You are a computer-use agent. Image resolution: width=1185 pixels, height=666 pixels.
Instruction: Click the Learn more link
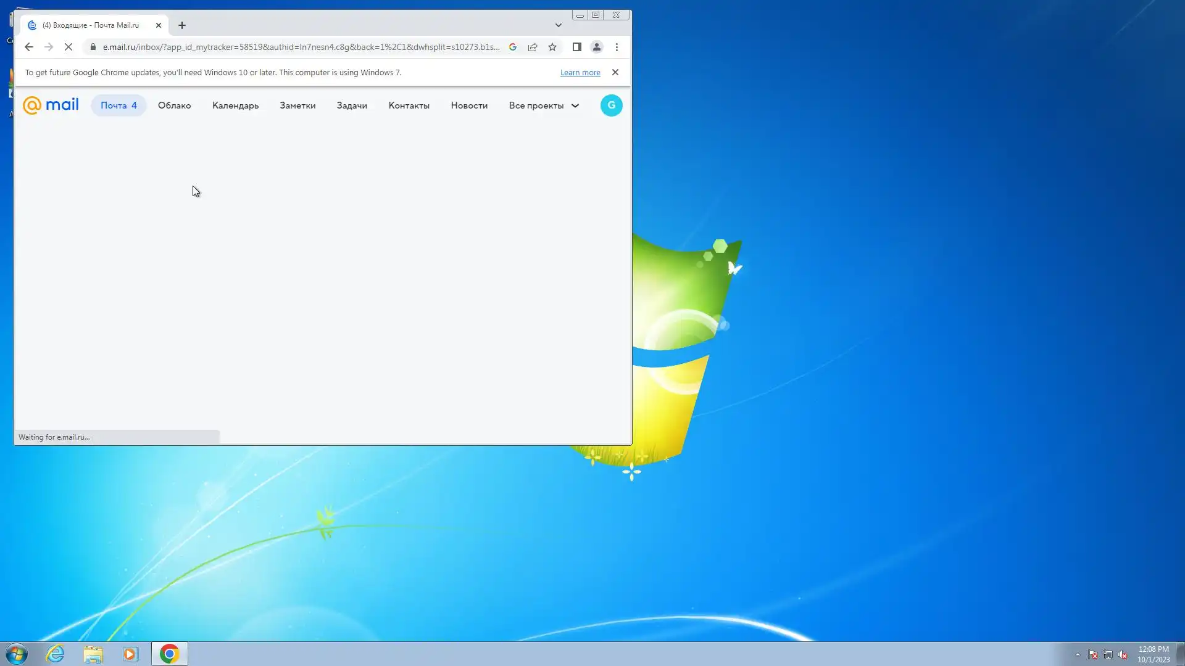[580, 73]
